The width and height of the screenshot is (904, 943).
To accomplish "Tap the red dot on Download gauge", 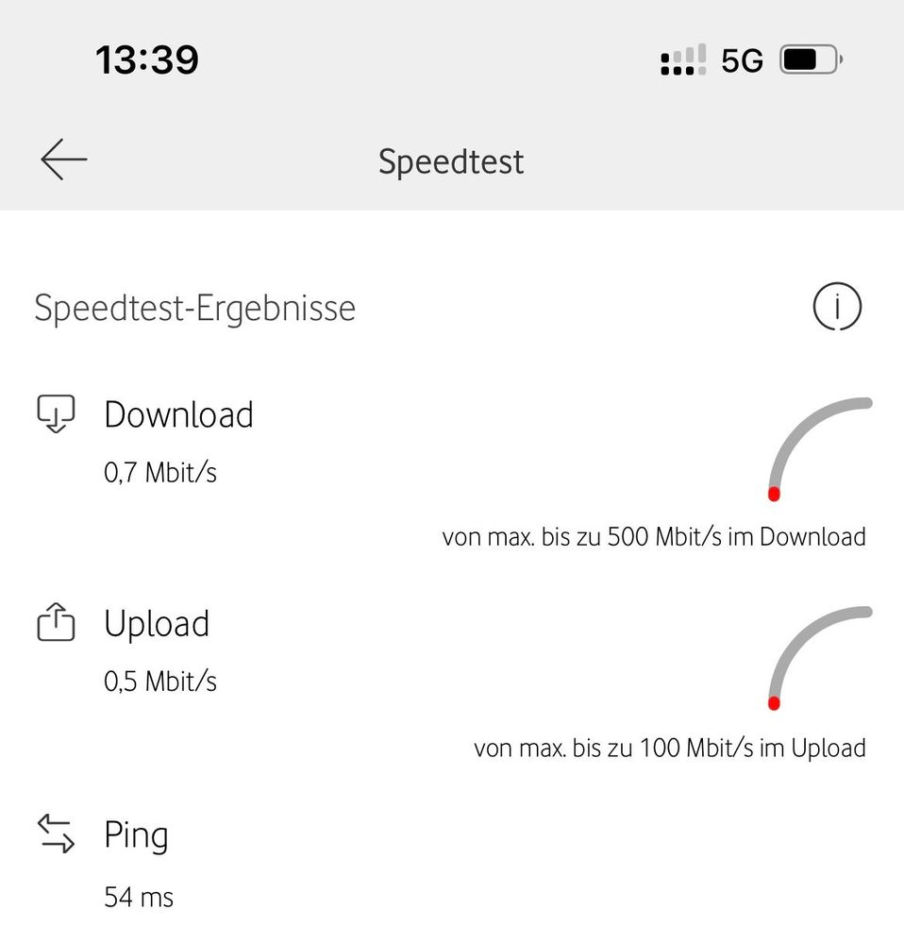I will point(774,494).
